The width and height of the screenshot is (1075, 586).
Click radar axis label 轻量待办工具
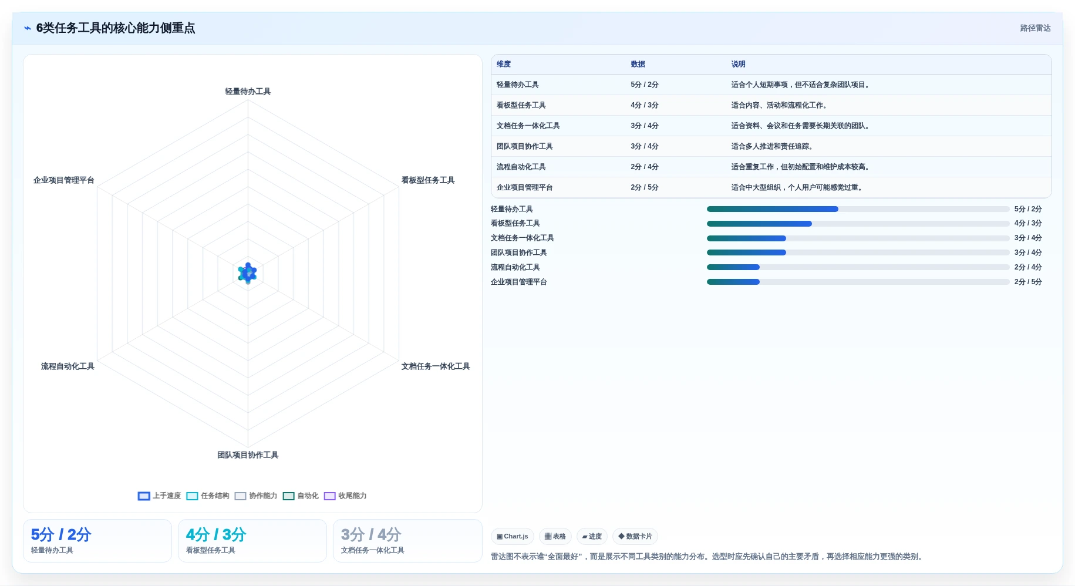coord(248,92)
